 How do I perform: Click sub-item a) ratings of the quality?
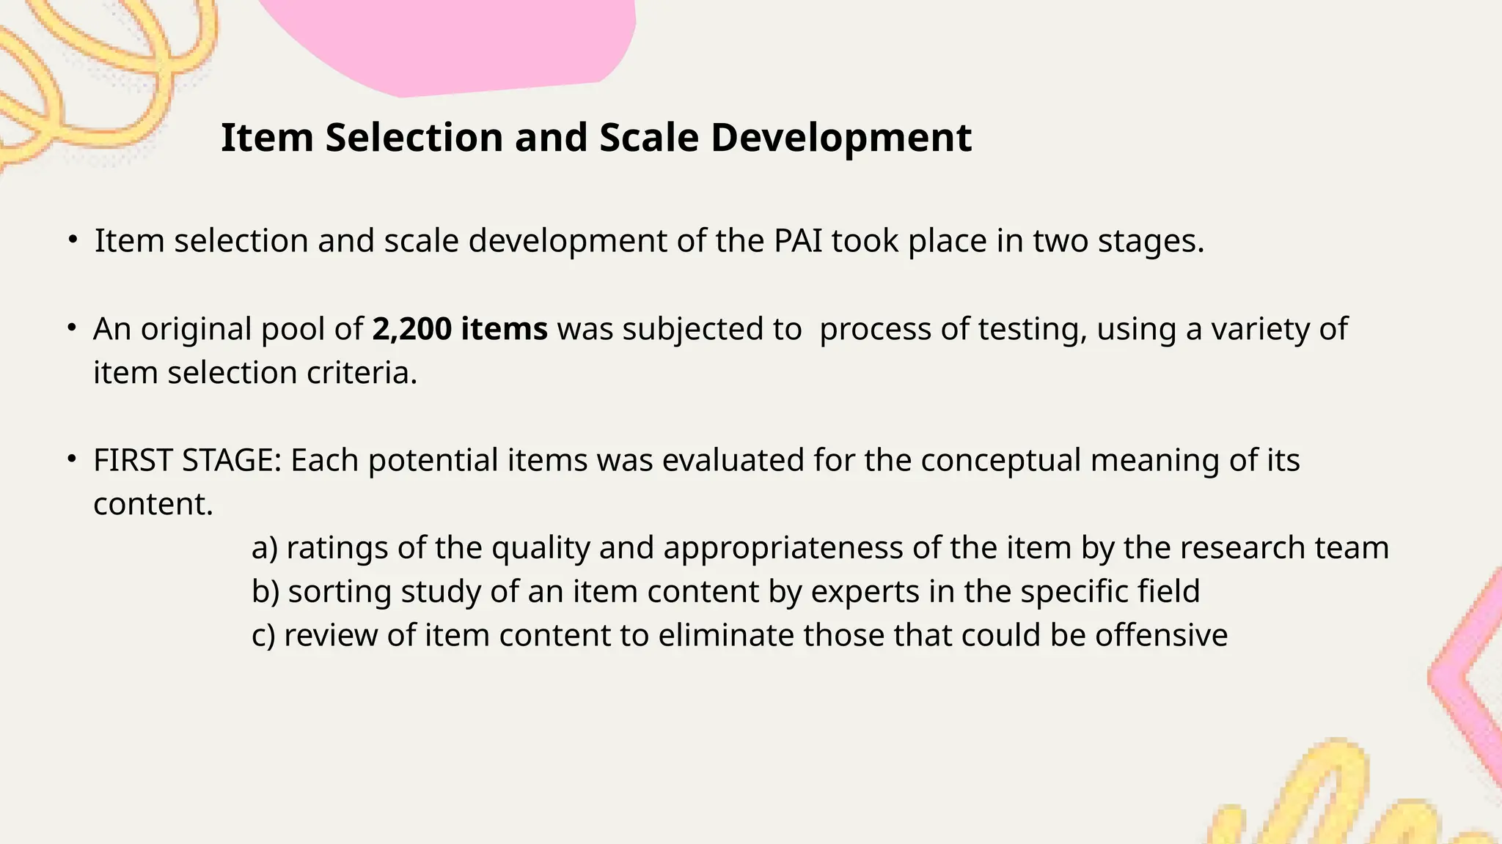820,548
